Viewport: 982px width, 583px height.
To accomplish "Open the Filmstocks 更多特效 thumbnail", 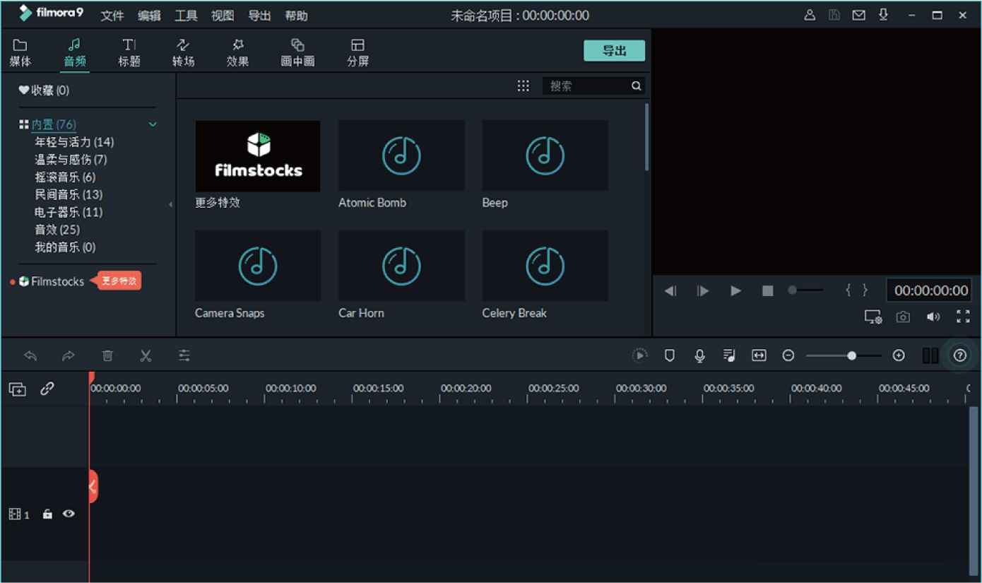I will (258, 156).
